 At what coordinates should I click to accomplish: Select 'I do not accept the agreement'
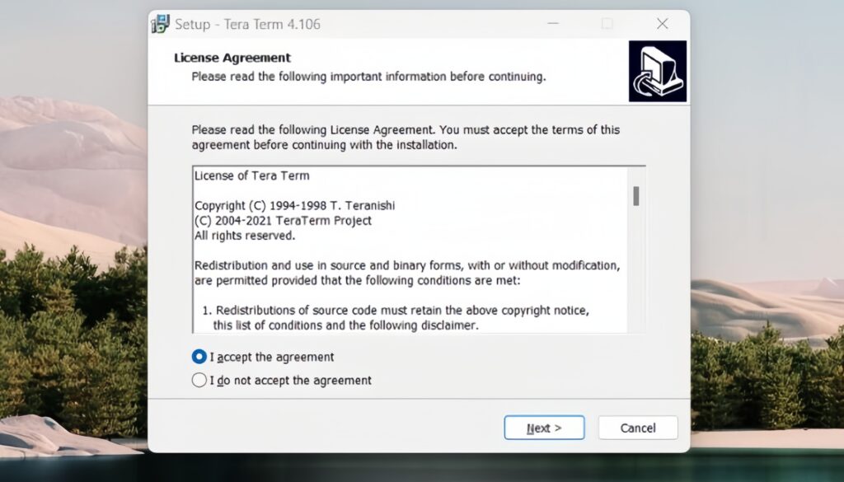click(x=282, y=381)
